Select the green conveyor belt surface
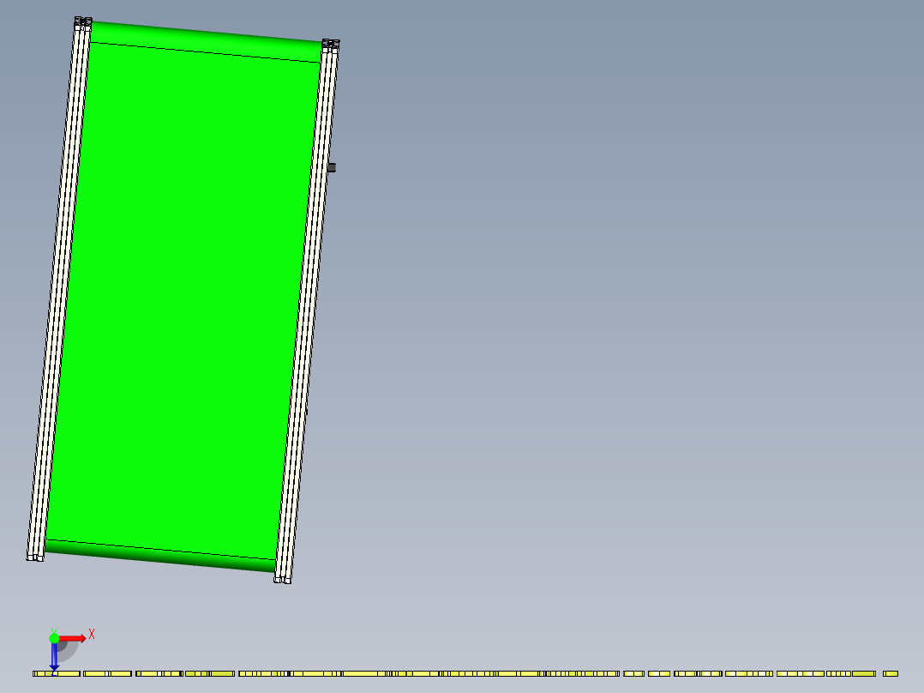The height and width of the screenshot is (693, 924). (x=183, y=301)
